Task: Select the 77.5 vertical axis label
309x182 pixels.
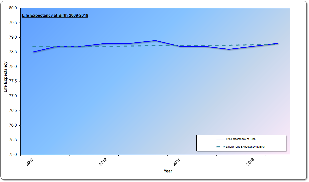Action: 13,81
